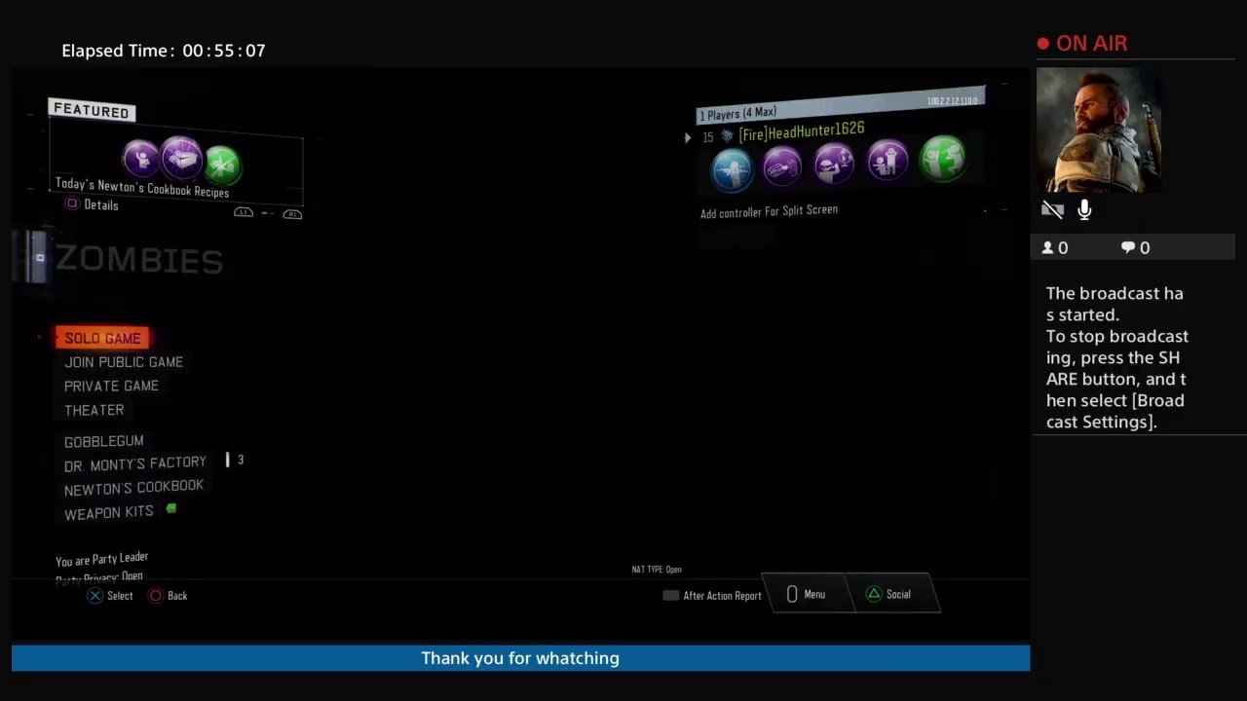This screenshot has width=1247, height=701.
Task: Pick the purple treasure chest gobblegum in Featured
Action: point(180,157)
